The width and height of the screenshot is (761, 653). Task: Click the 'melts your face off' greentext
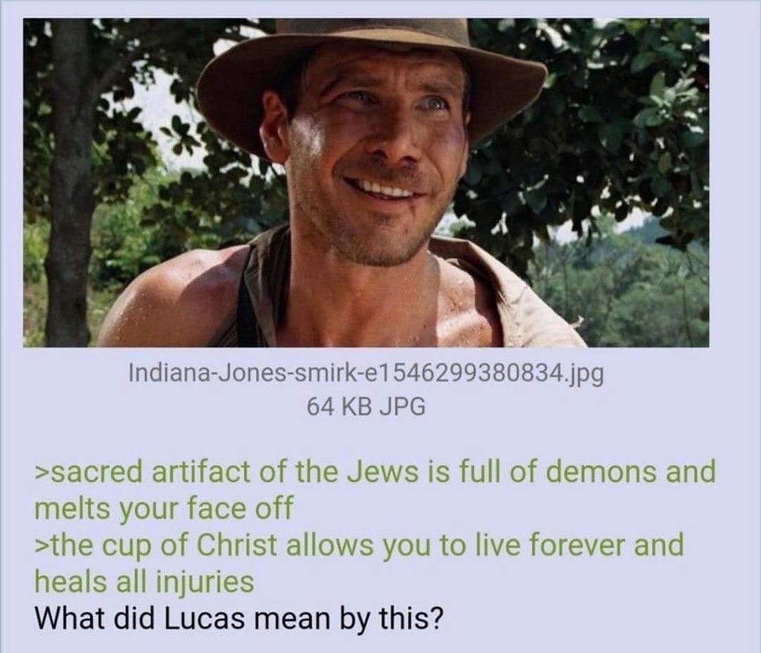click(163, 508)
